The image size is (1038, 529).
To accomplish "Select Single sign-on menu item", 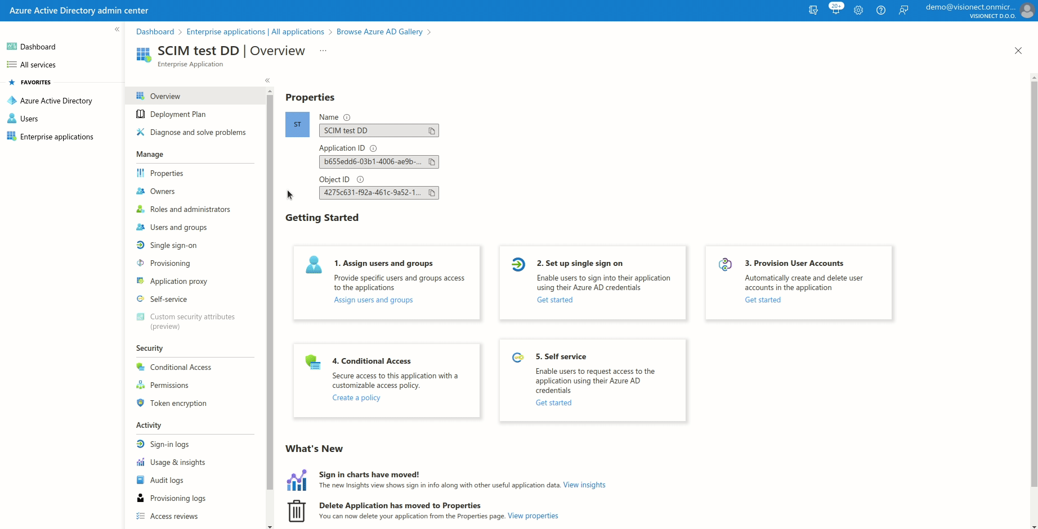I will coord(173,245).
